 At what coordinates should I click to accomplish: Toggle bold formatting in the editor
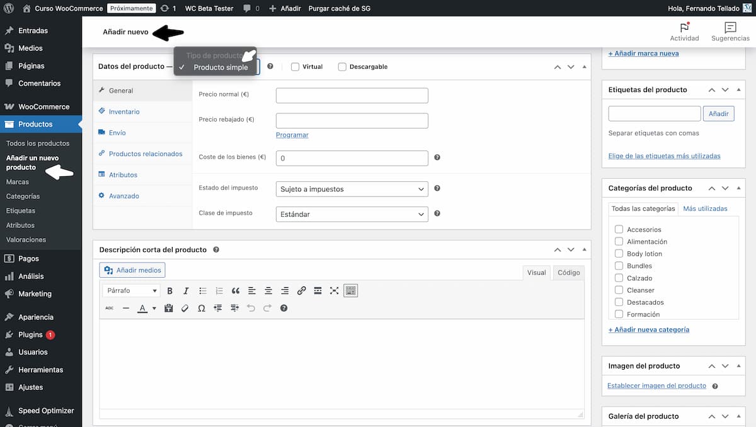(x=169, y=290)
